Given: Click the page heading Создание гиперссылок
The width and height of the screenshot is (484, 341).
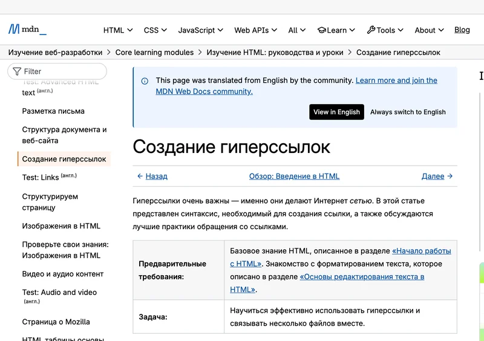Looking at the screenshot, I should 232,146.
